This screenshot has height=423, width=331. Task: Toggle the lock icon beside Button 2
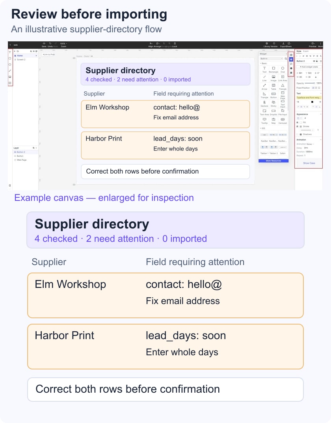pos(317,61)
